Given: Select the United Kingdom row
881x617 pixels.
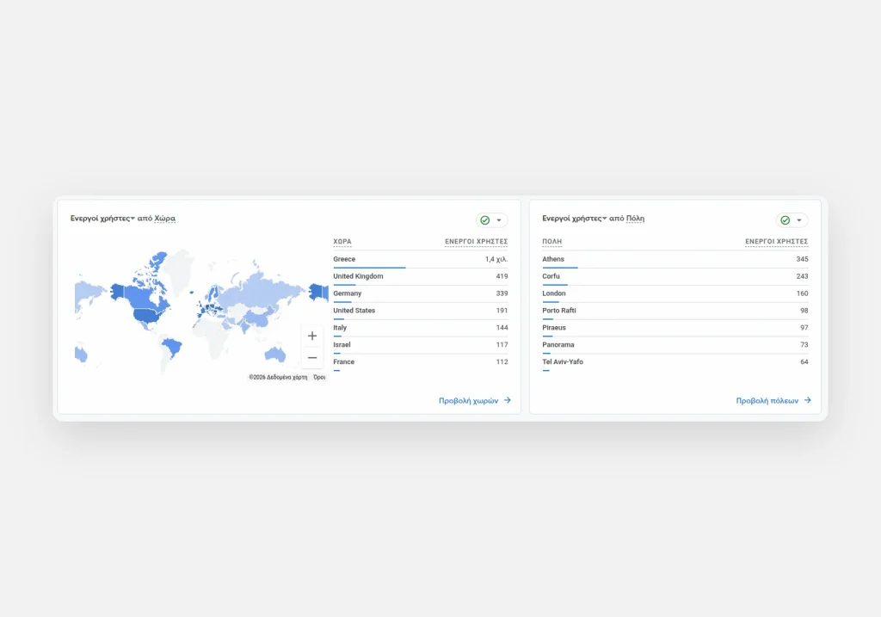Looking at the screenshot, I should tap(420, 276).
